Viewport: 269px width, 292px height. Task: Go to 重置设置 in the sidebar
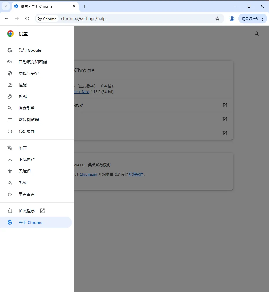(26, 194)
